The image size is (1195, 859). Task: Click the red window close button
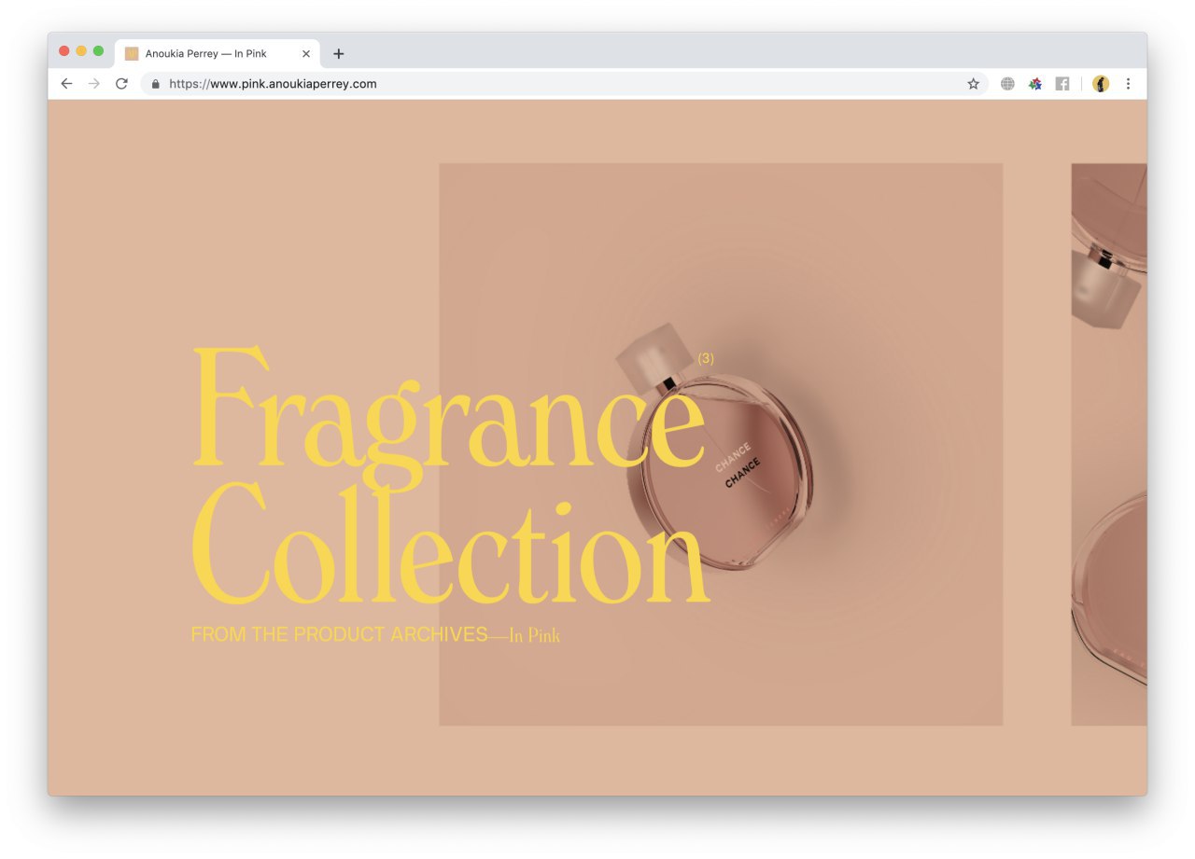pos(64,51)
